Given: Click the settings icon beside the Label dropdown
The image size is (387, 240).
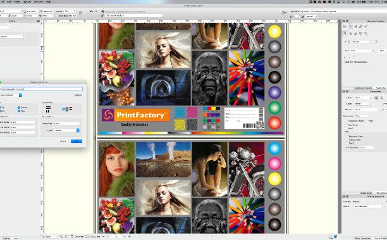Looking at the screenshot, I should pyautogui.click(x=376, y=98).
